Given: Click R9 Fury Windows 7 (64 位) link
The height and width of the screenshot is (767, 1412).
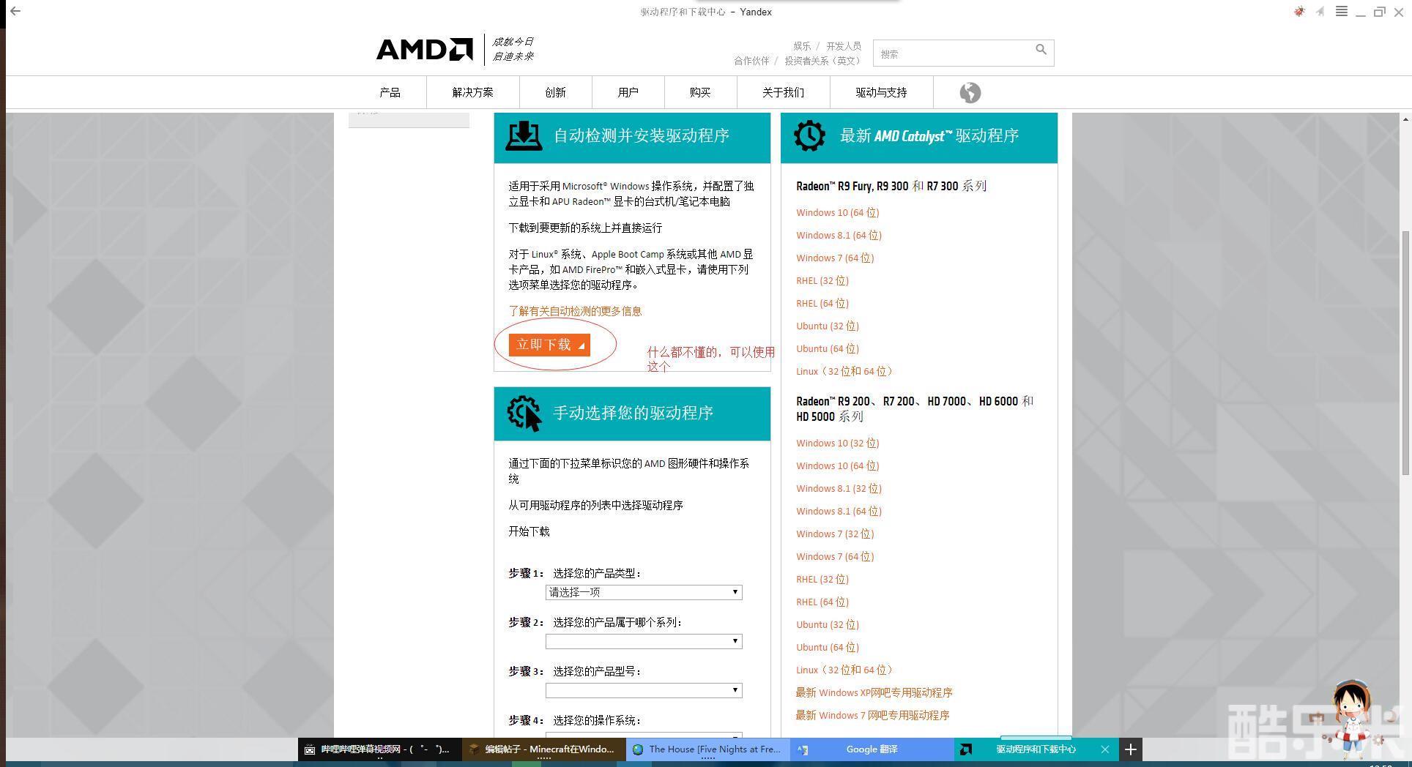Looking at the screenshot, I should [835, 258].
